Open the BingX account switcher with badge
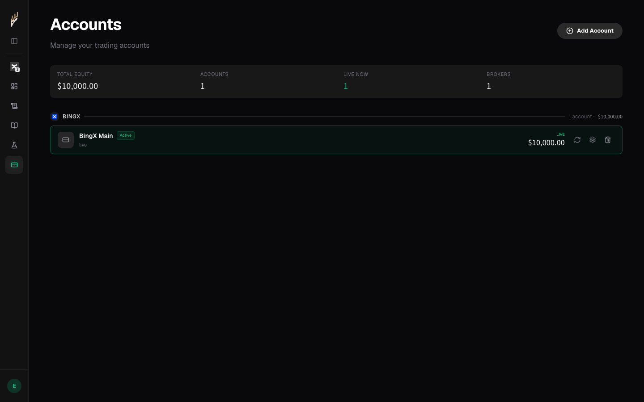Screen dimensions: 644x402 click(14, 67)
